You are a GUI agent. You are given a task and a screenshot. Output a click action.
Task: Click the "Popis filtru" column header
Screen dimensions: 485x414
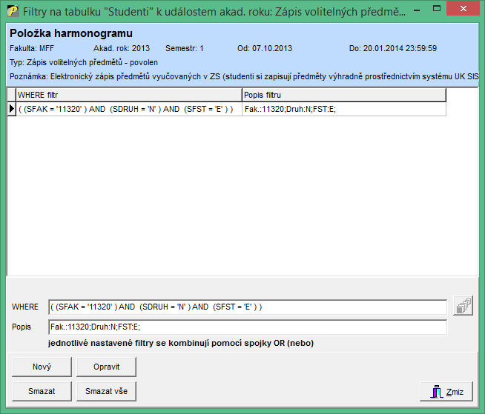click(x=343, y=95)
